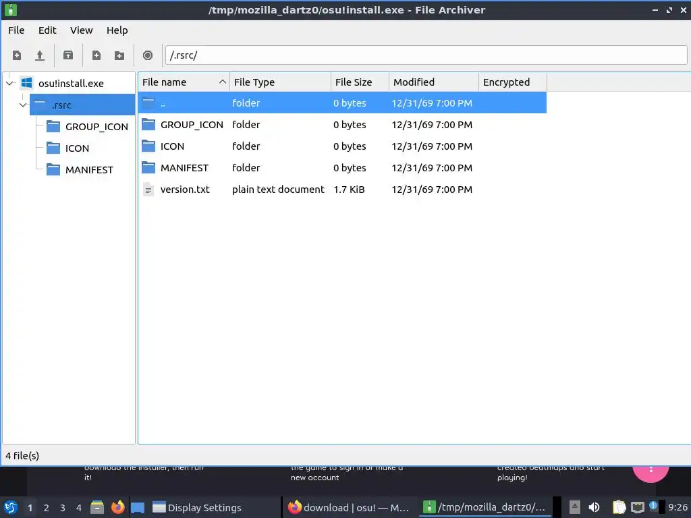Open the start menu on the taskbar
The height and width of the screenshot is (518, 691).
click(x=11, y=507)
